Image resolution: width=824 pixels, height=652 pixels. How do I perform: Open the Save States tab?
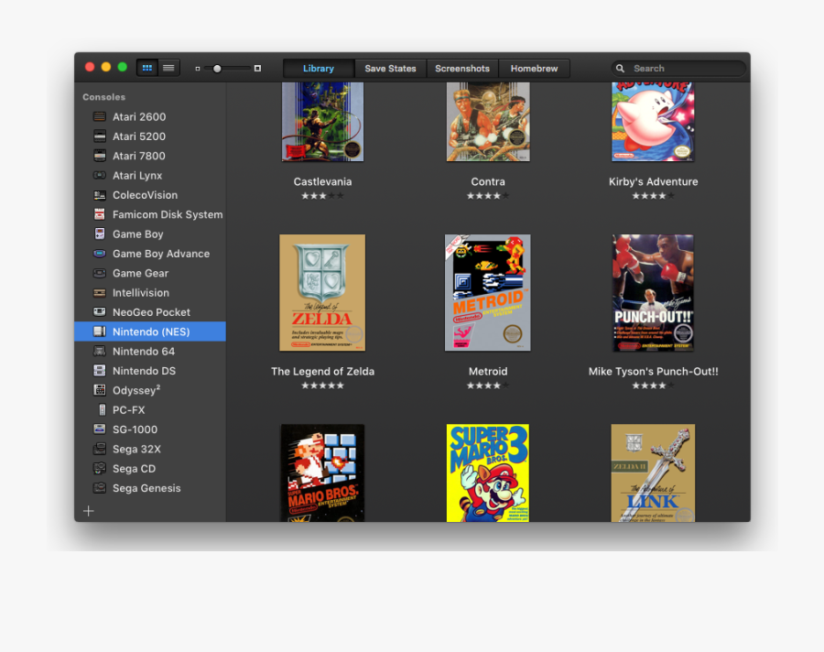(x=390, y=69)
